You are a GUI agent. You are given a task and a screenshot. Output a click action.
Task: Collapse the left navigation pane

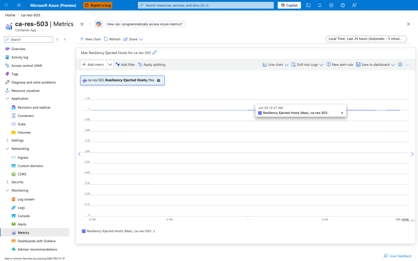tap(65, 39)
